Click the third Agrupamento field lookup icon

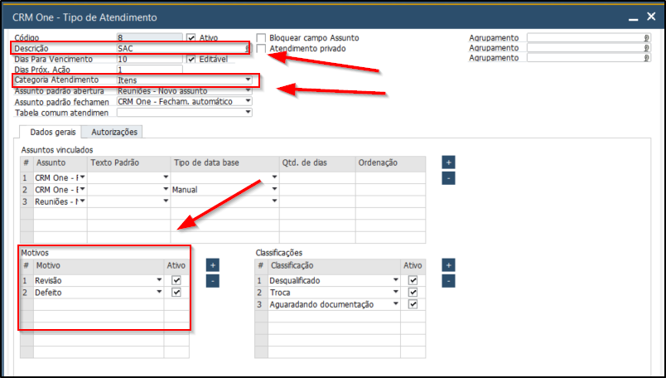(646, 58)
